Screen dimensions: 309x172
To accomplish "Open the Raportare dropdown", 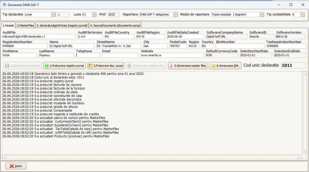I will [x=176, y=15].
